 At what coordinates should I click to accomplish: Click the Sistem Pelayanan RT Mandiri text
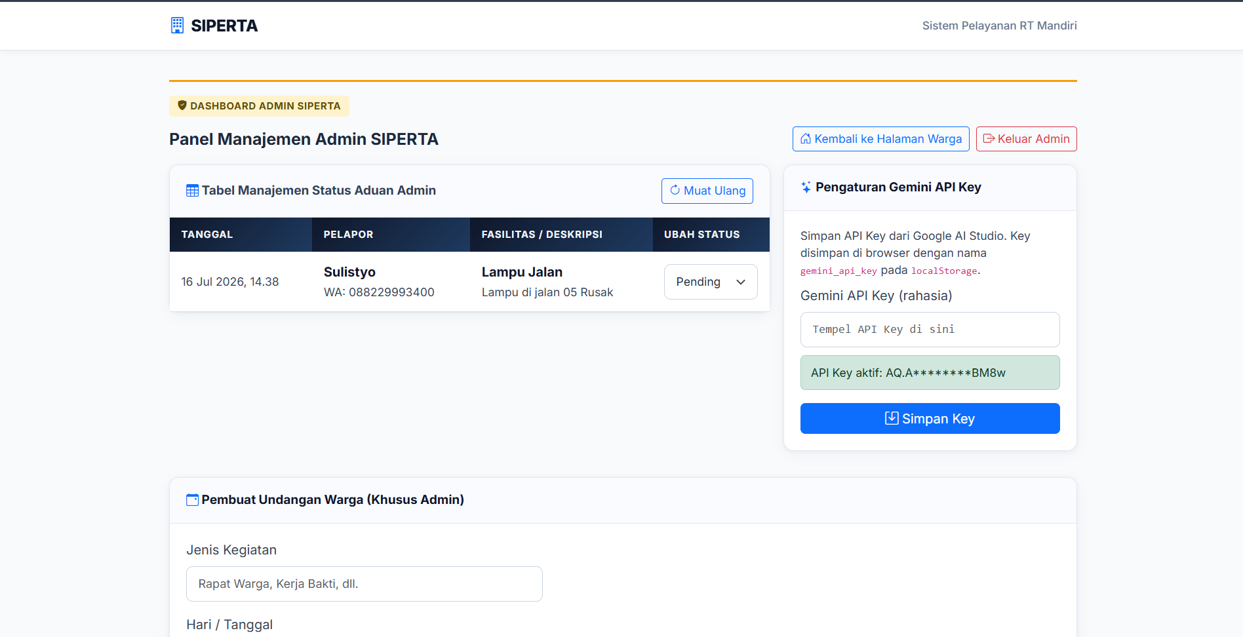coord(999,26)
